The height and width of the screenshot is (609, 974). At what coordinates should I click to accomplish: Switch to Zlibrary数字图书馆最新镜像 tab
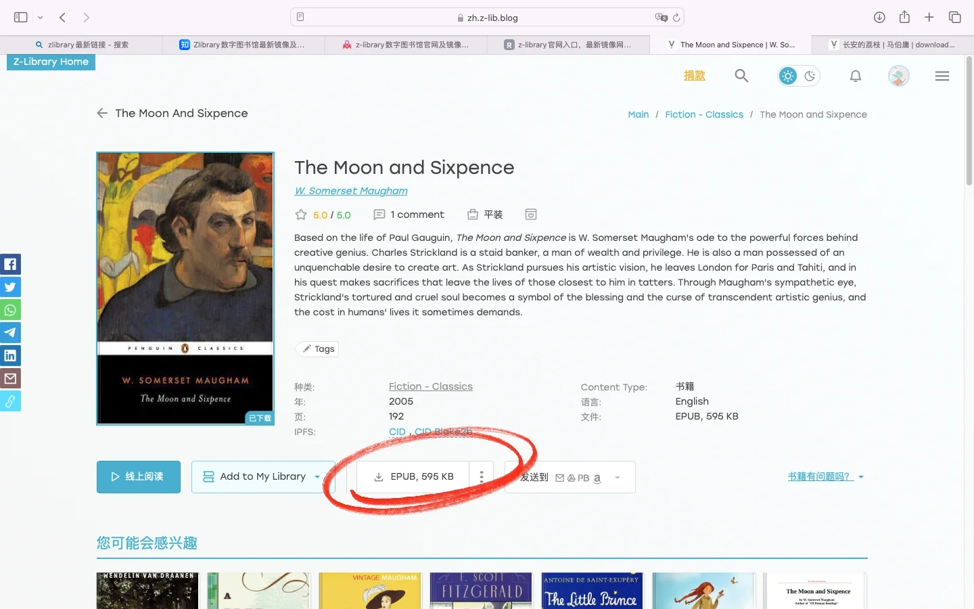tap(243, 45)
